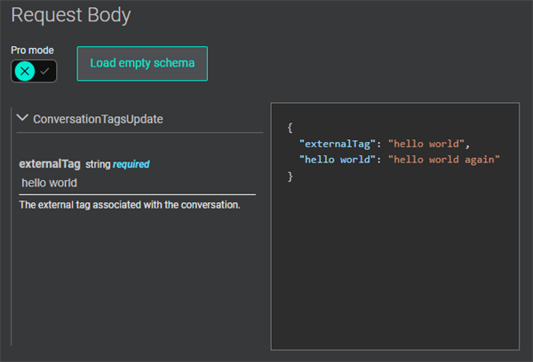Click "hello world" value on first JSON line

pyautogui.click(x=426, y=144)
